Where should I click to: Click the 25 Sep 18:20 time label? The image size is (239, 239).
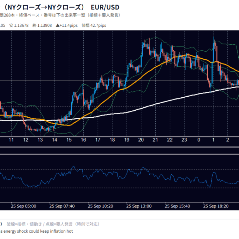(x=216, y=206)
